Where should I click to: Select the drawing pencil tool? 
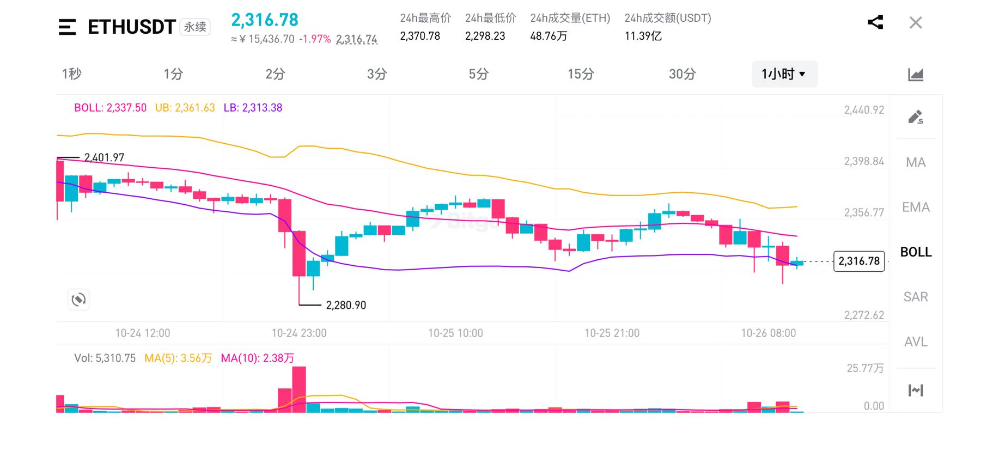click(916, 117)
